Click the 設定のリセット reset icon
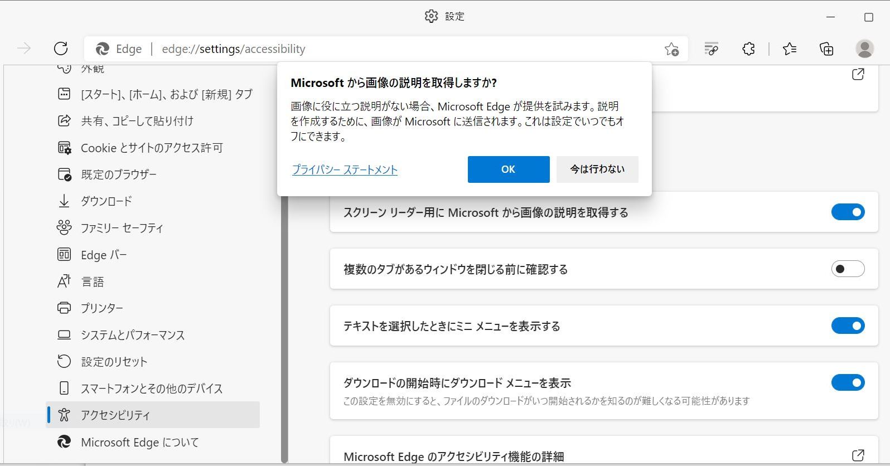Screen dimensions: 890x466 coord(64,361)
